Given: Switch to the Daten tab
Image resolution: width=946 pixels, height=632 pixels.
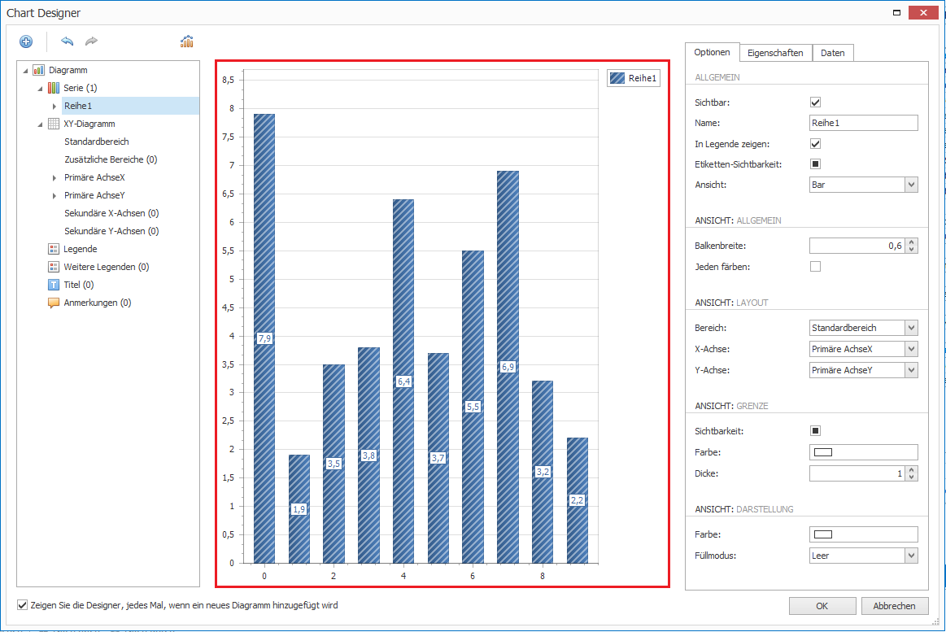Looking at the screenshot, I should click(x=832, y=53).
